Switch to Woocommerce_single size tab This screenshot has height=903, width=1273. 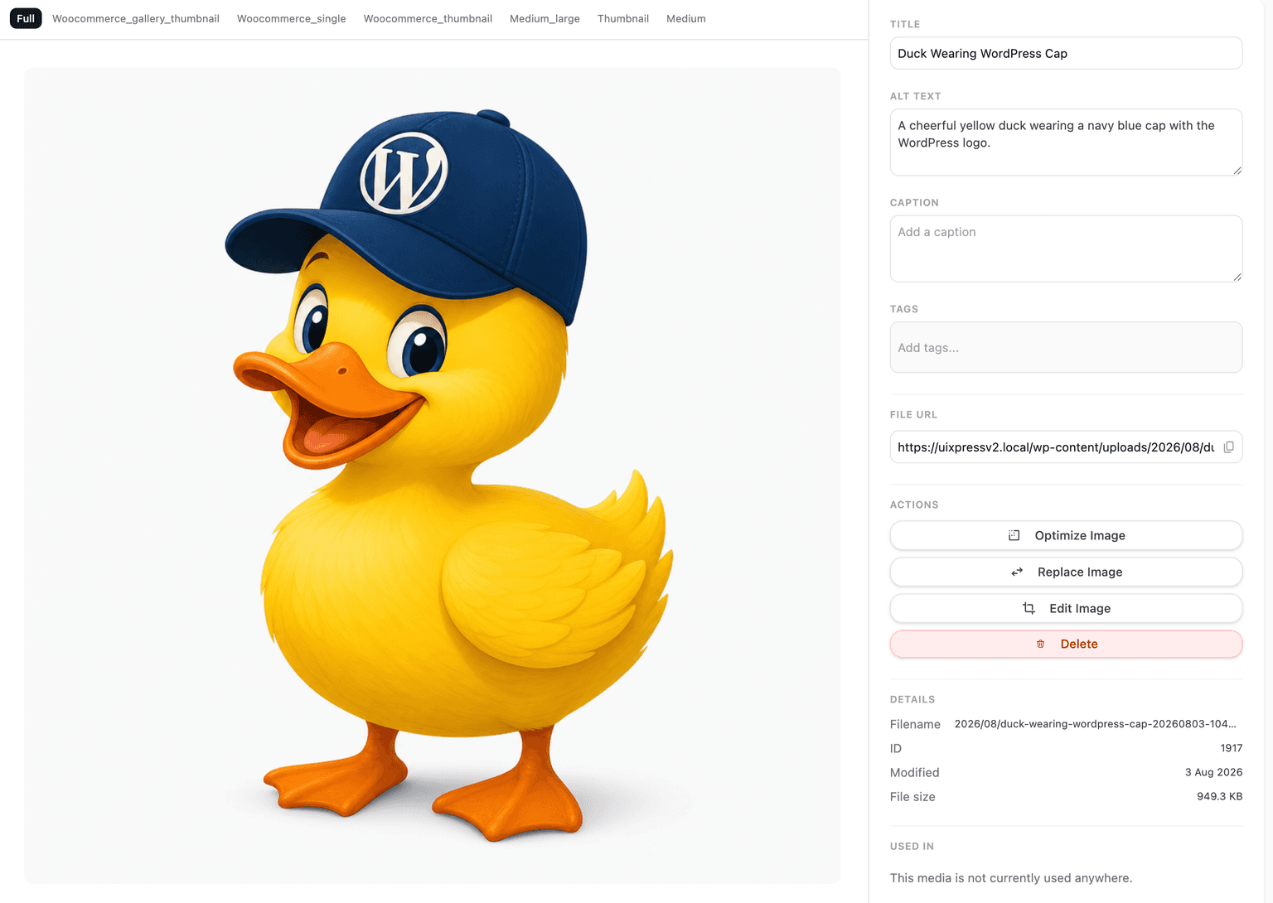292,18
